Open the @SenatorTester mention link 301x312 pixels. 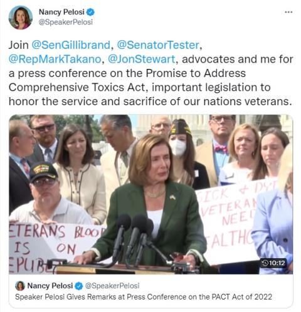coord(158,45)
